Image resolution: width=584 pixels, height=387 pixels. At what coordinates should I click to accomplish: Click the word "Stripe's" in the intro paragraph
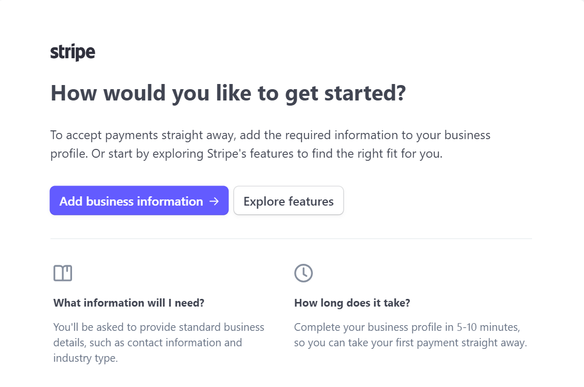point(226,154)
